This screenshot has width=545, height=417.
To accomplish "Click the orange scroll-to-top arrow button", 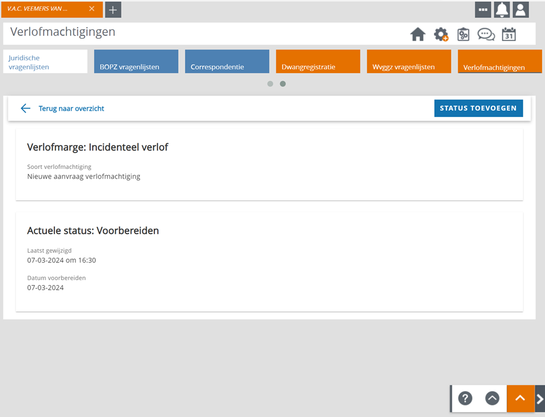I will 520,398.
